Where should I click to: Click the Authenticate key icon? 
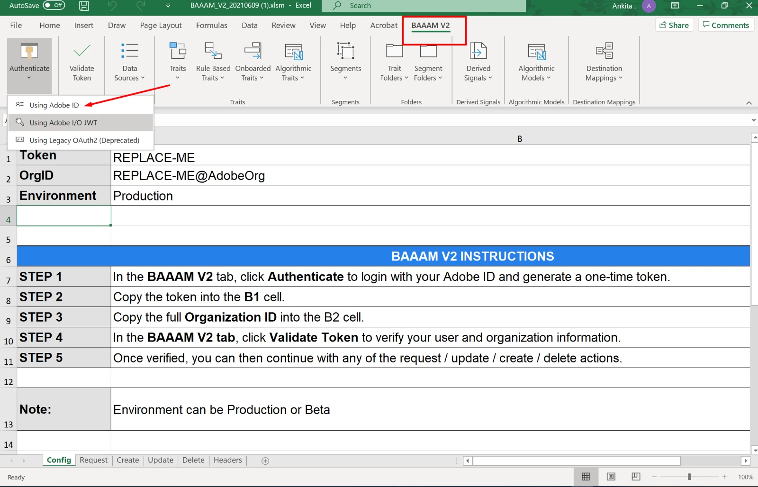tap(29, 51)
